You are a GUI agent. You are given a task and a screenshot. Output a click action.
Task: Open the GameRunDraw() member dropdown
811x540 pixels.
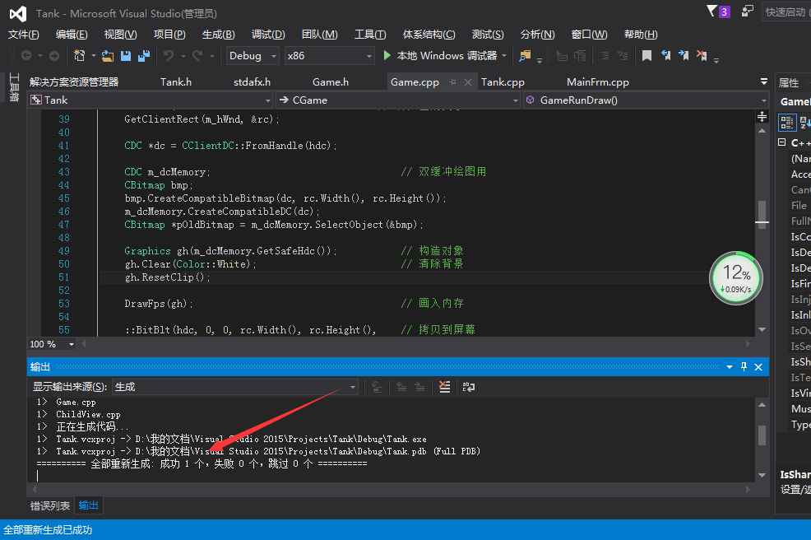click(x=646, y=100)
